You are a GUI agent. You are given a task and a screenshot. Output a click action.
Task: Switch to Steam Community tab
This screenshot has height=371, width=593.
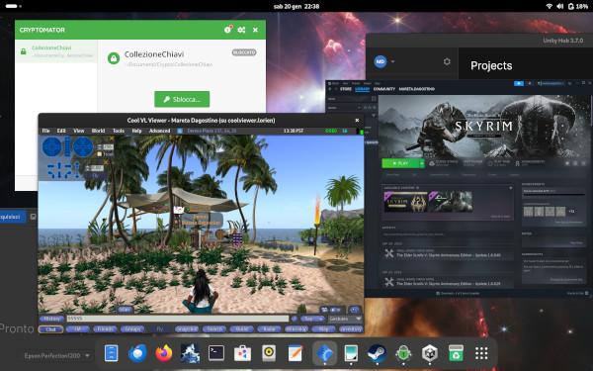[383, 89]
